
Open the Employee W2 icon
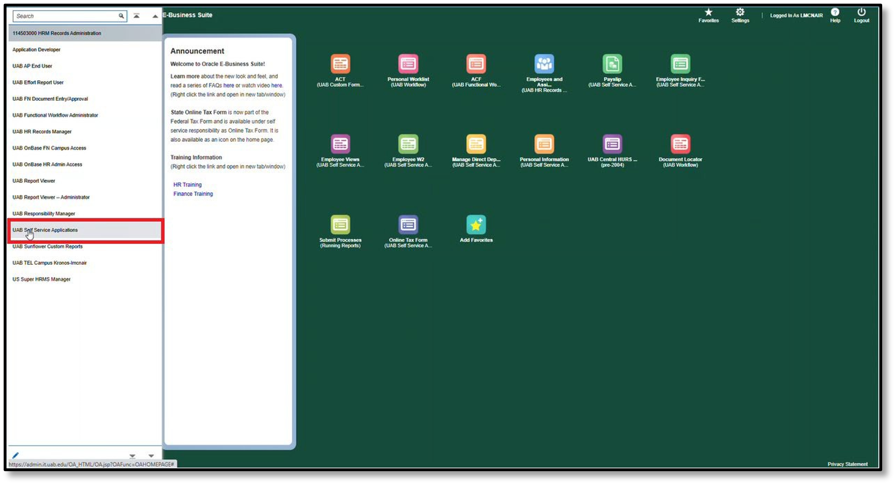pos(408,144)
